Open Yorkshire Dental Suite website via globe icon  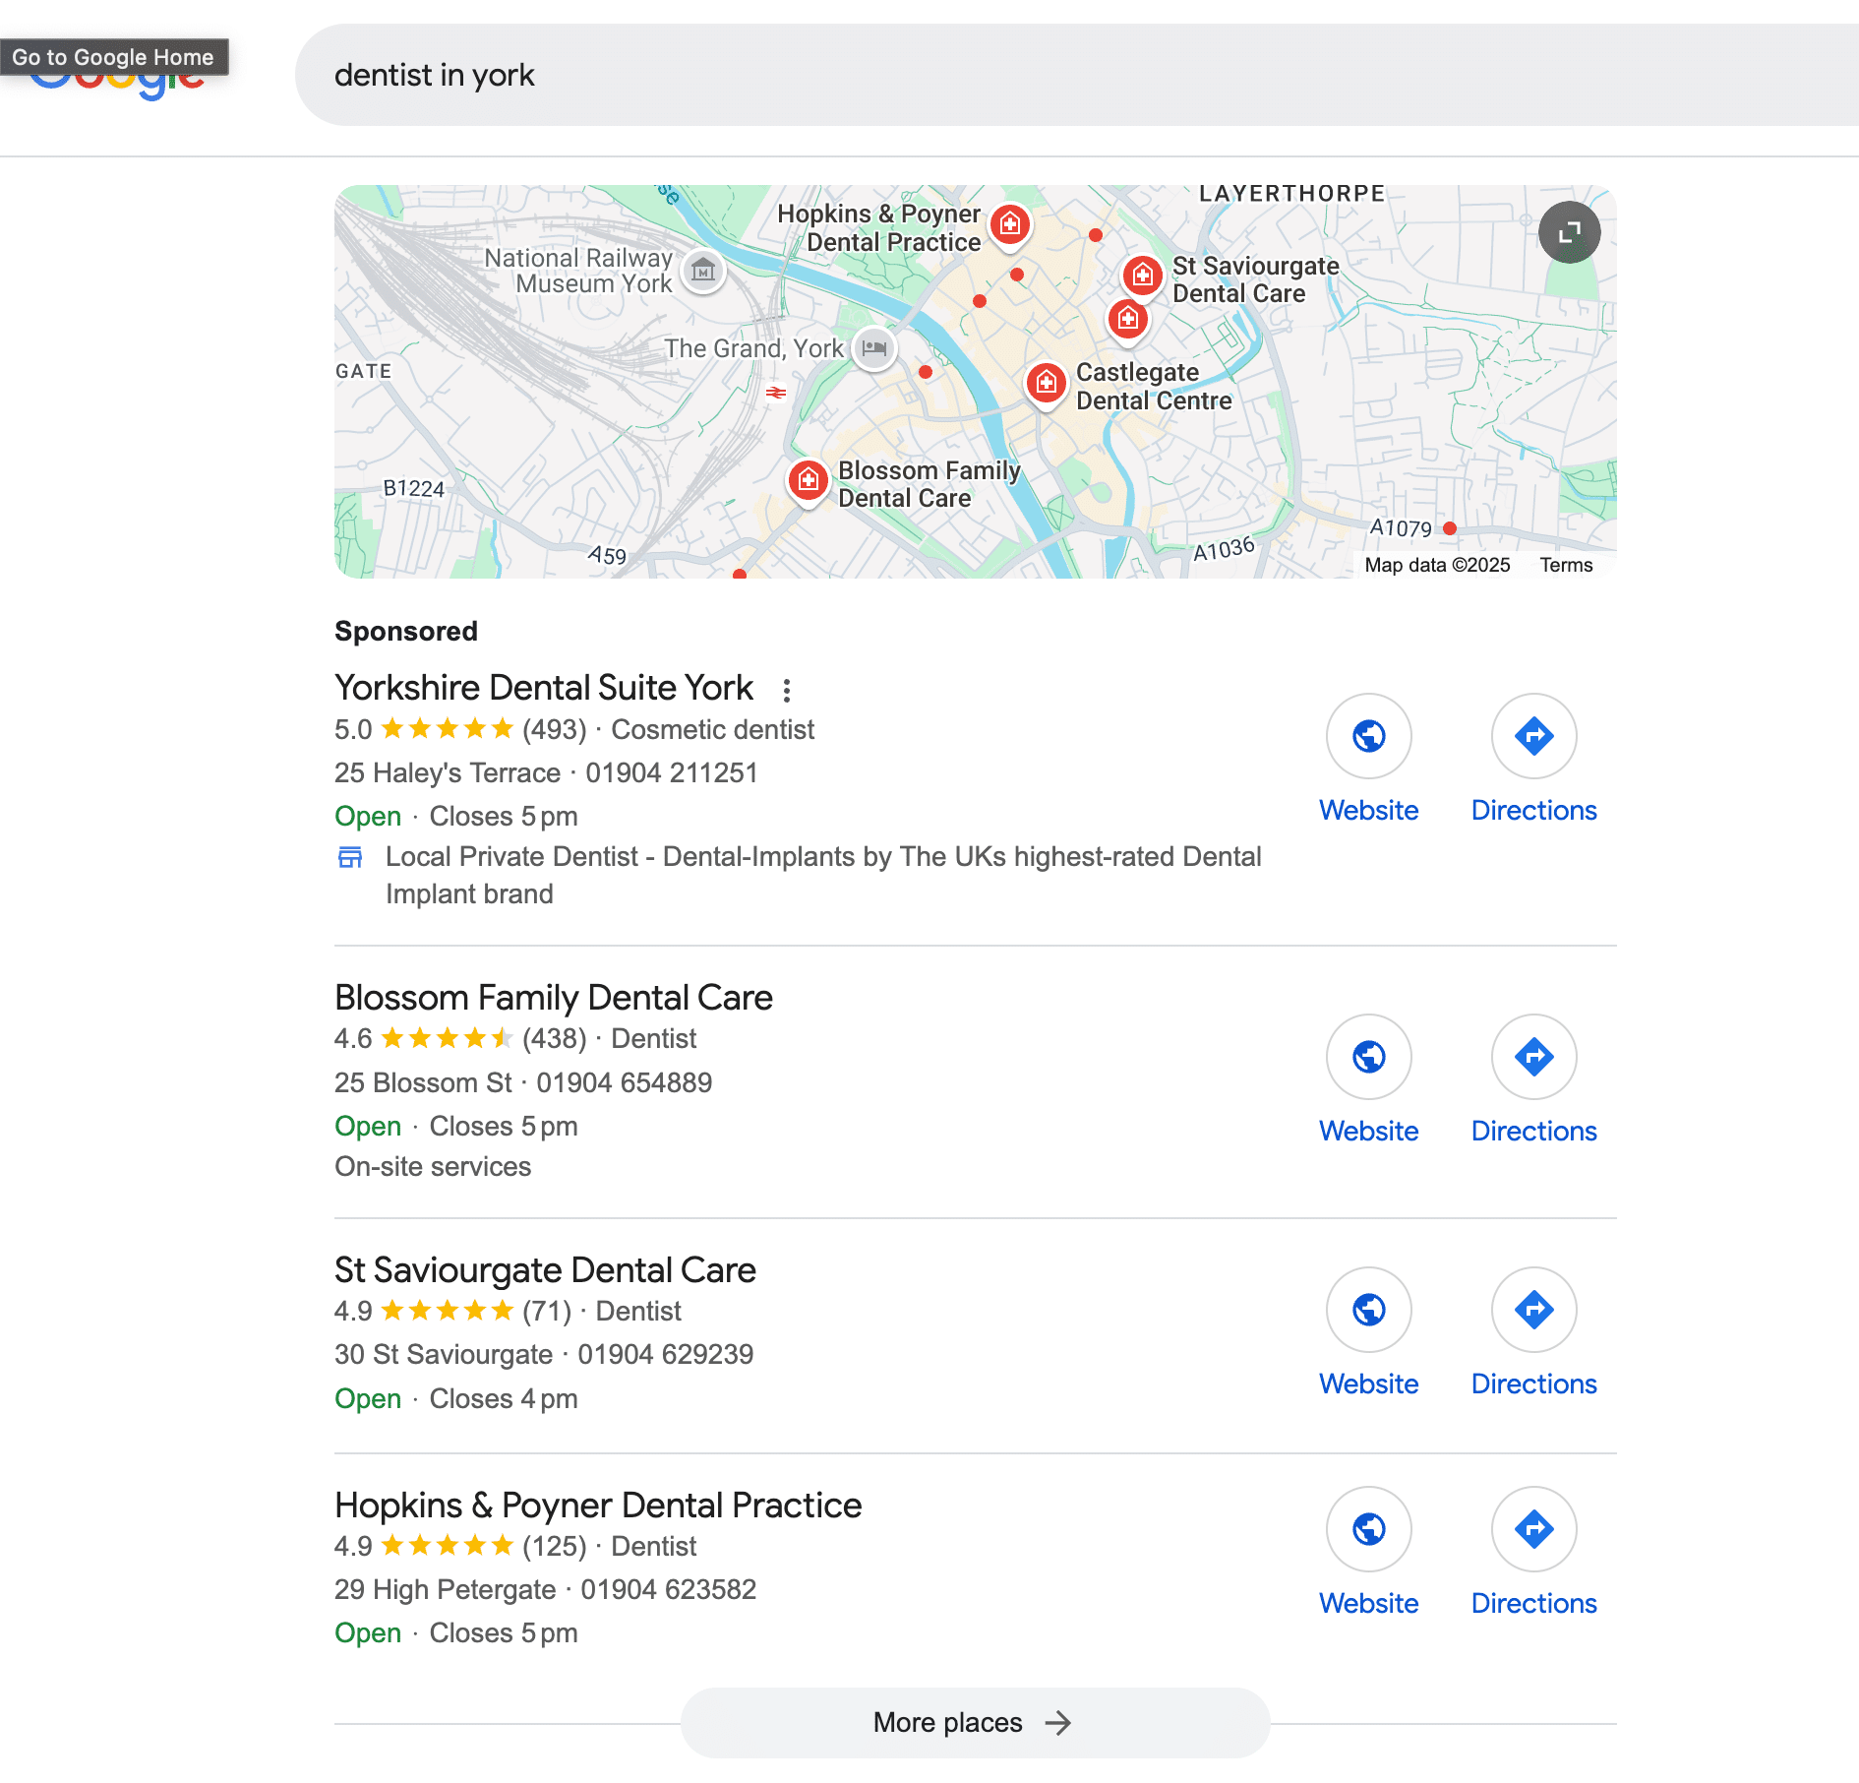tap(1368, 736)
